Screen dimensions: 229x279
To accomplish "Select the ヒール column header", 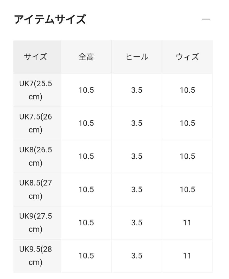I will click(137, 57).
